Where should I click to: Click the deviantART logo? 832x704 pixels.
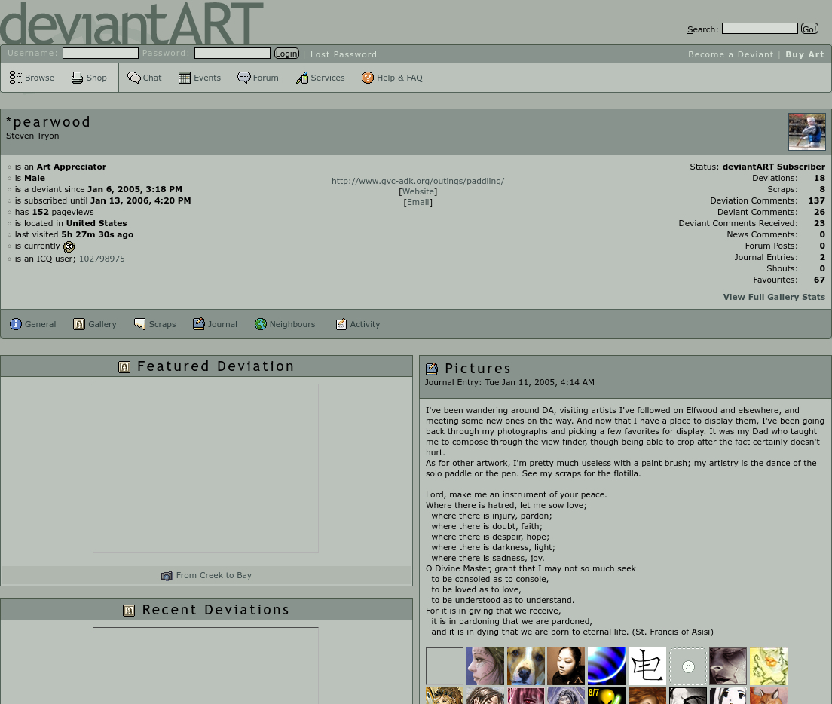coord(132,23)
